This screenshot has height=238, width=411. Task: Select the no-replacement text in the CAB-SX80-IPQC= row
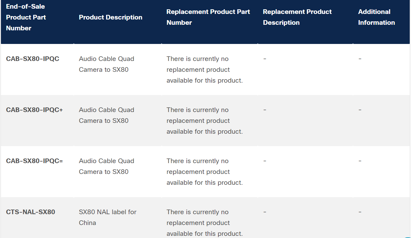pos(204,172)
